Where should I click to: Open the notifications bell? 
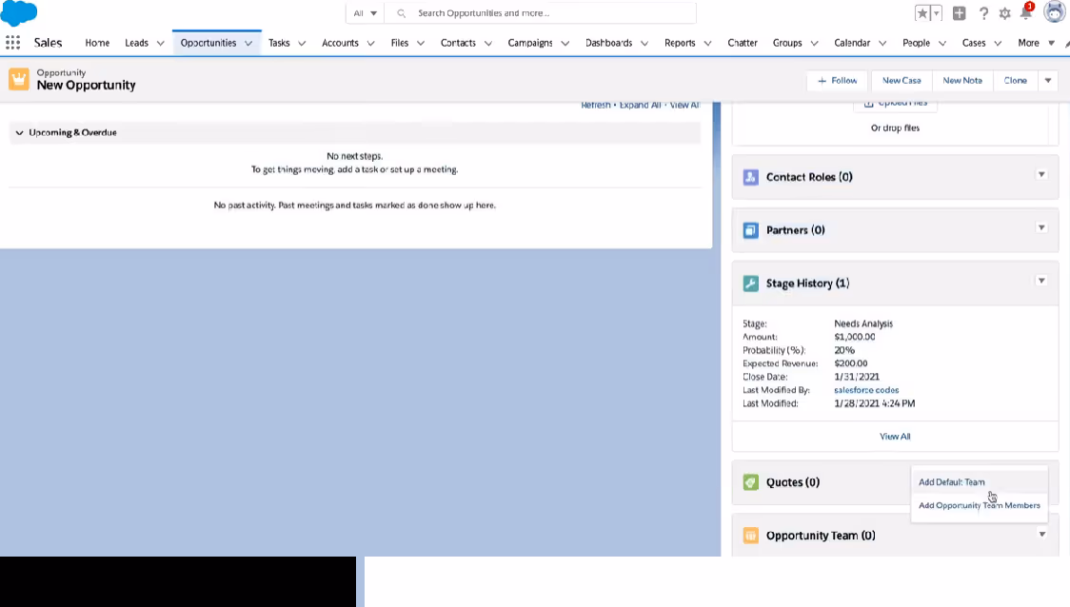click(x=1024, y=13)
